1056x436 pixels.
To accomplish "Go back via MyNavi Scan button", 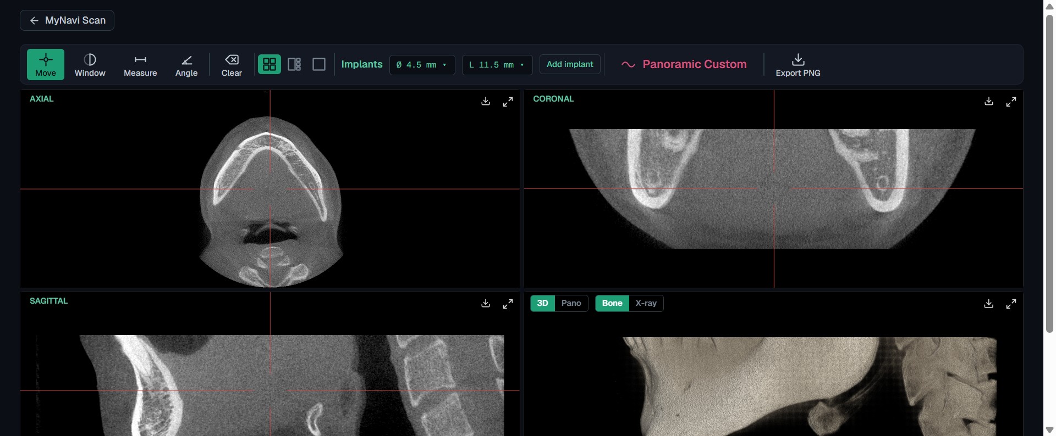I will [x=67, y=20].
